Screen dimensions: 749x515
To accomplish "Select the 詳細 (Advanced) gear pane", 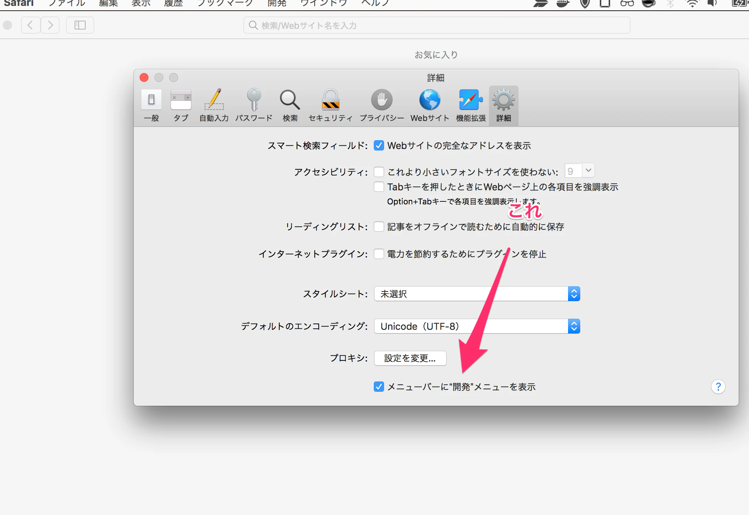I will point(504,106).
